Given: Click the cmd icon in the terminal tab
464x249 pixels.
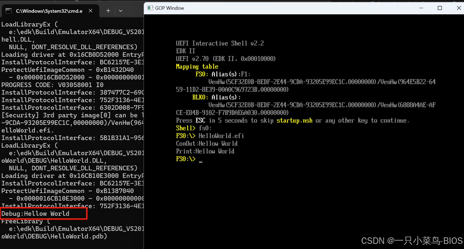Looking at the screenshot, I should (x=9, y=11).
